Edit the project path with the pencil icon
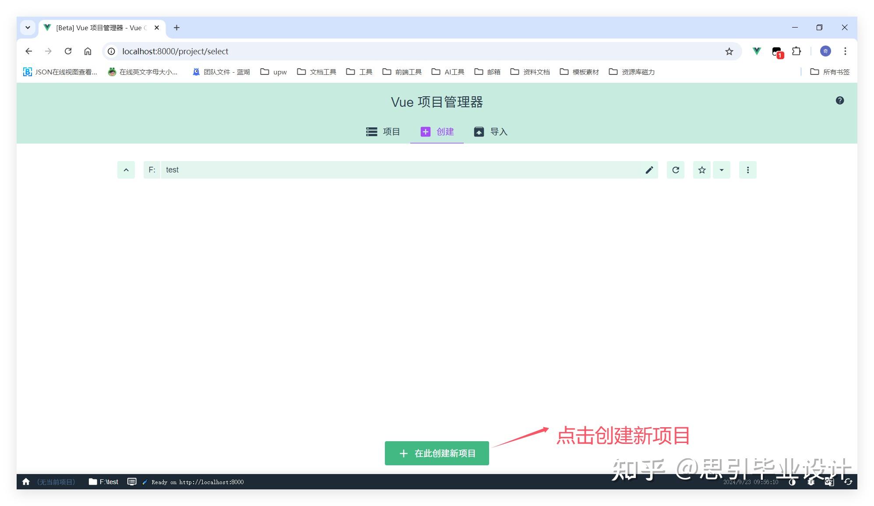This screenshot has height=506, width=874. click(649, 170)
